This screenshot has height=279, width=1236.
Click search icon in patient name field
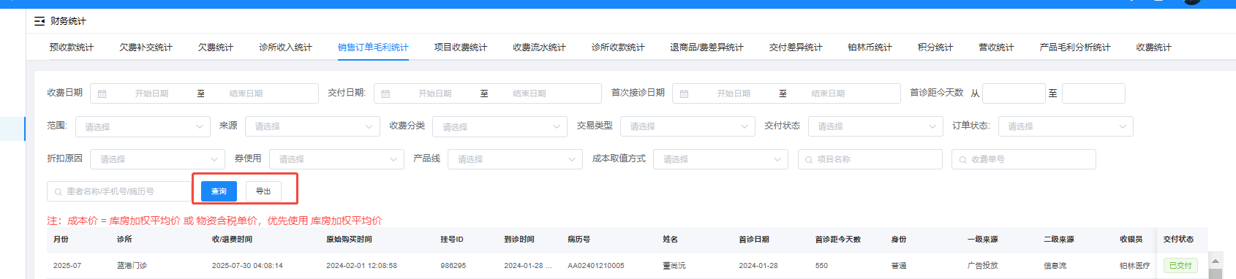point(58,192)
